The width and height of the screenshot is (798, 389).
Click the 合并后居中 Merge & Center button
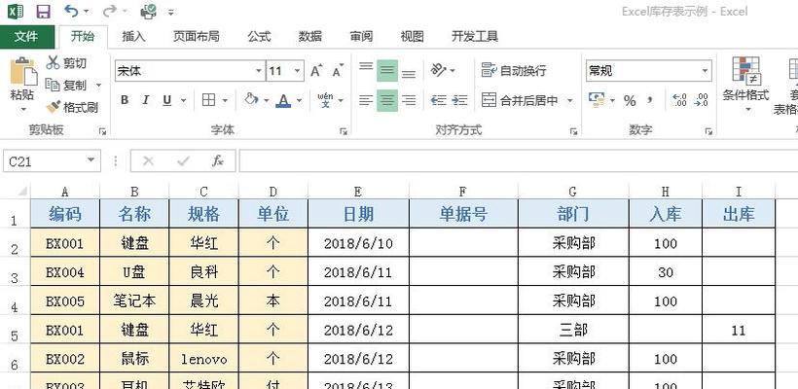coord(520,100)
